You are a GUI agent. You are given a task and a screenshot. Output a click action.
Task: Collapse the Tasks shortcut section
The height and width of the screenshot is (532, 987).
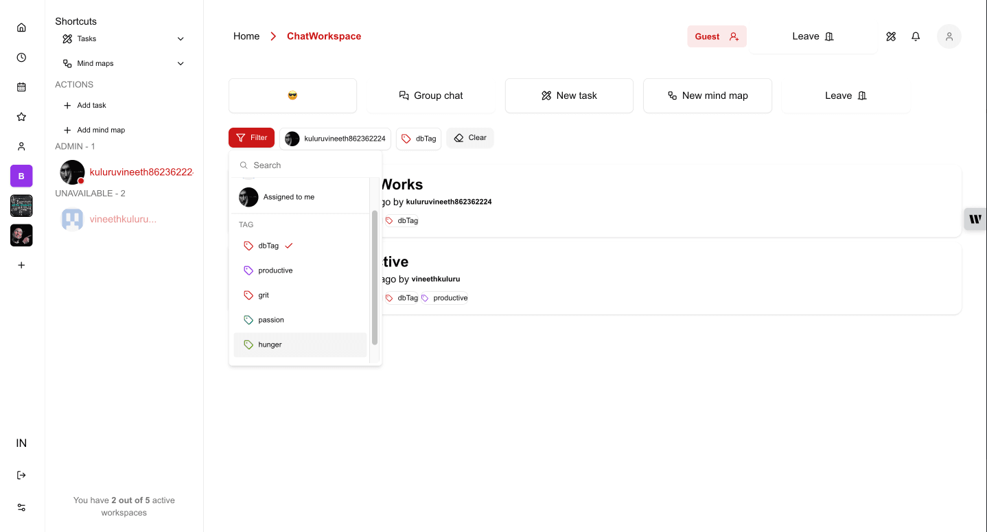(180, 38)
